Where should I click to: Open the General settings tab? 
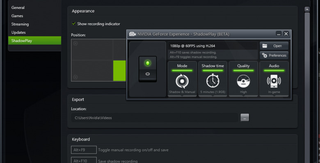click(18, 7)
